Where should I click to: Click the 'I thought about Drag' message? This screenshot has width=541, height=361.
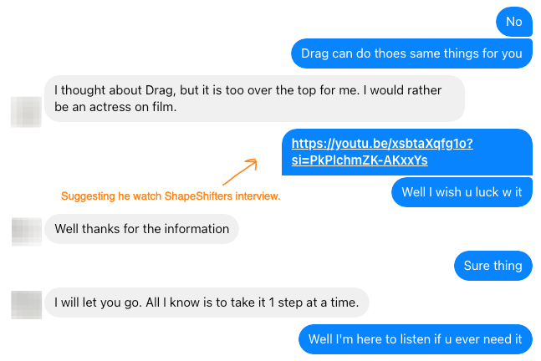pos(255,99)
